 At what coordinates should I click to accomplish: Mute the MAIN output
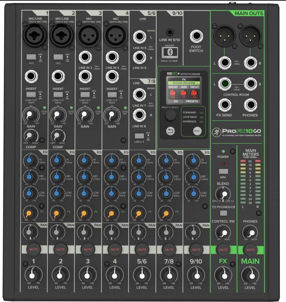pyautogui.click(x=251, y=250)
